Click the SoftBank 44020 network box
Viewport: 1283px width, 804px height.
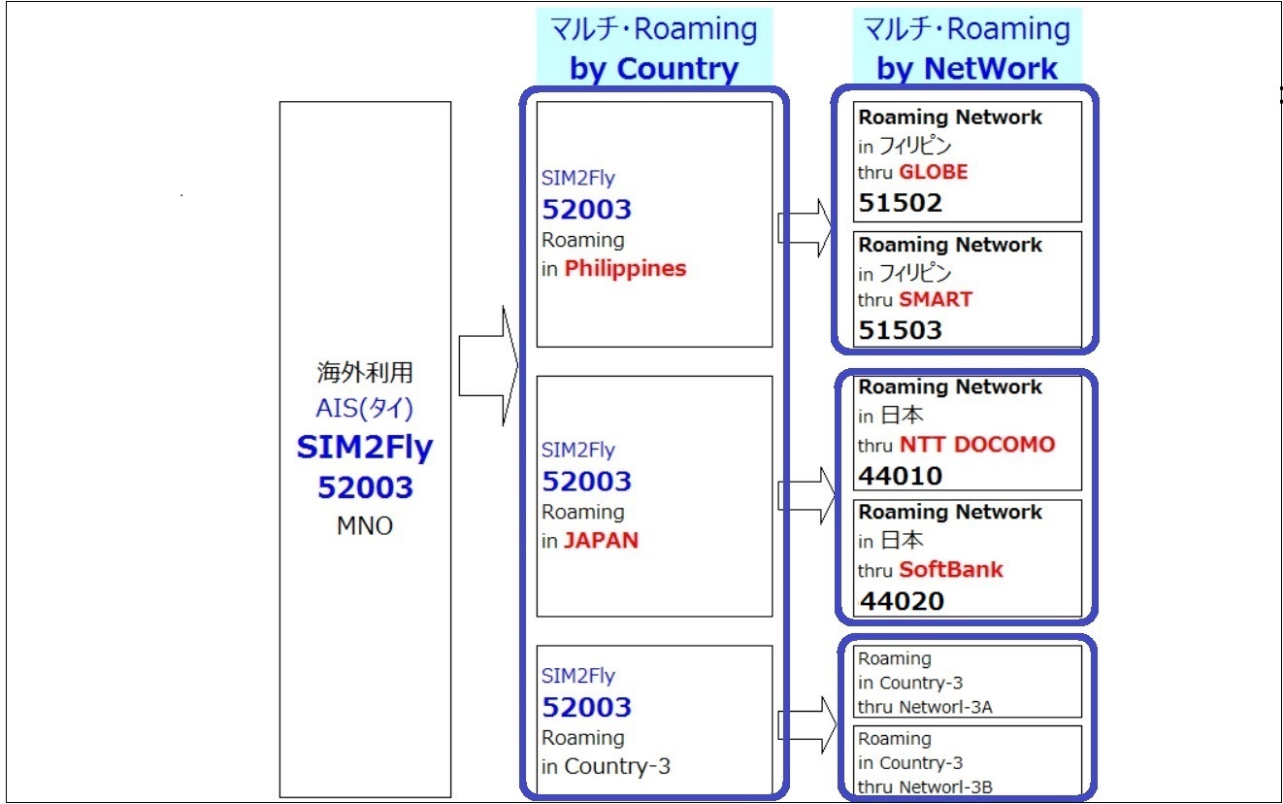pos(968,558)
